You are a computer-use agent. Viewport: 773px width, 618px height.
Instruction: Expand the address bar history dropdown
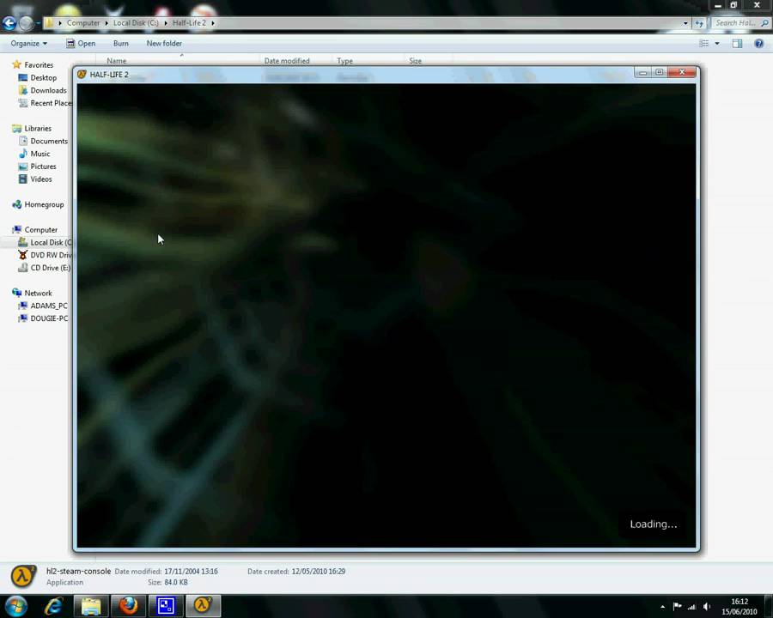point(685,23)
